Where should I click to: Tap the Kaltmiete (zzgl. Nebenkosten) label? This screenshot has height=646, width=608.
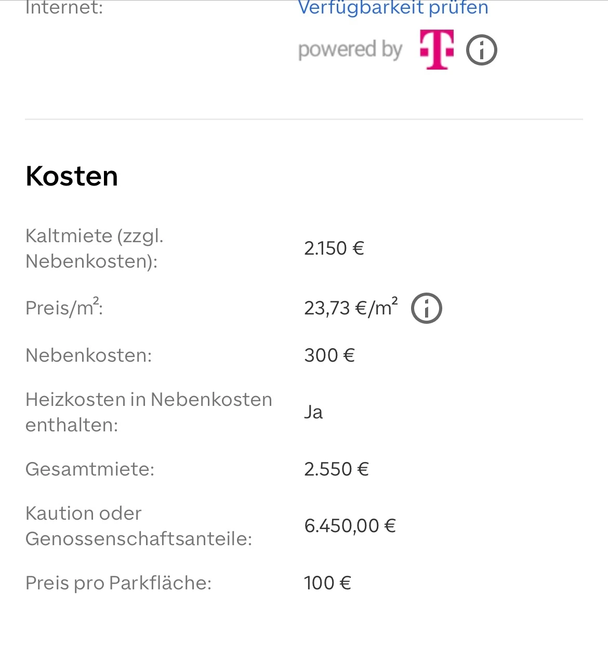point(95,248)
